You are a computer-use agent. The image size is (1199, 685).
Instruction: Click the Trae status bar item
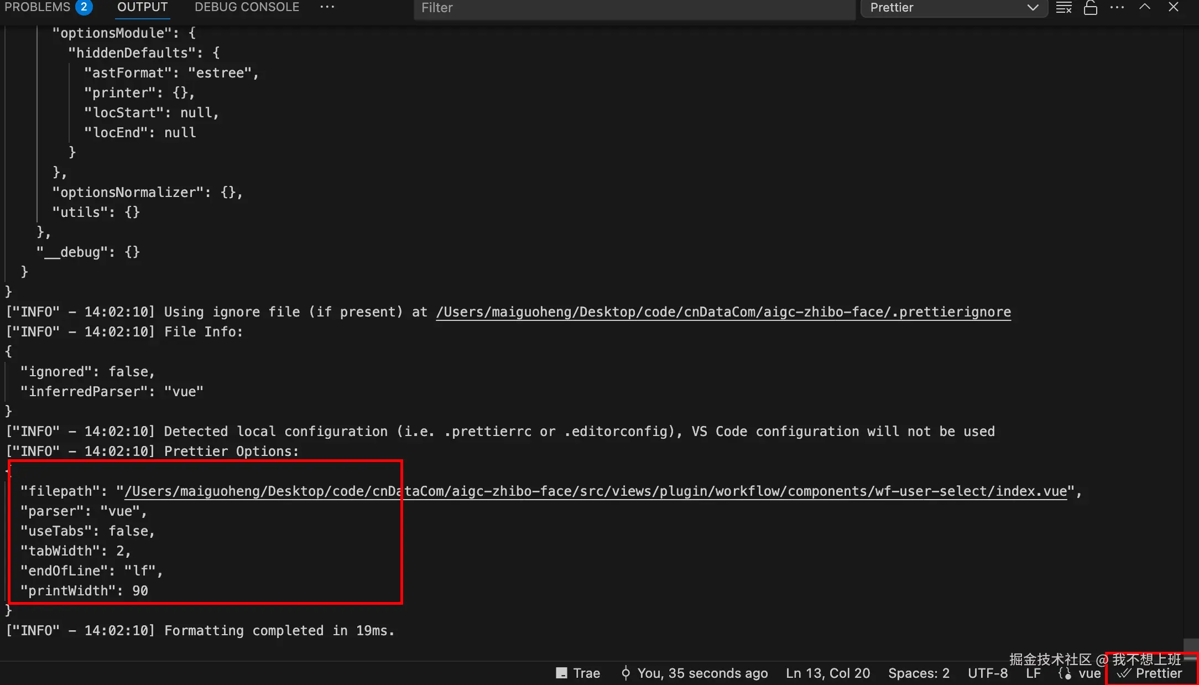click(x=578, y=673)
